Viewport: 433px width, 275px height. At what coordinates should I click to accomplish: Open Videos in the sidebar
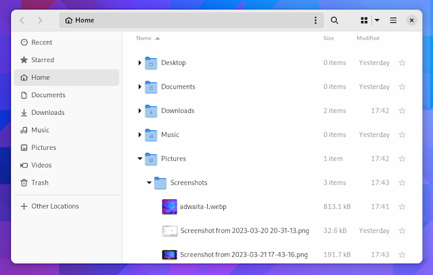point(66,165)
